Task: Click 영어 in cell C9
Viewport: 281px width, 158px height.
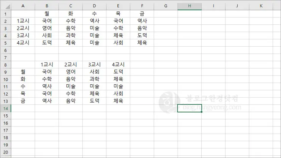Action: [x=71, y=72]
